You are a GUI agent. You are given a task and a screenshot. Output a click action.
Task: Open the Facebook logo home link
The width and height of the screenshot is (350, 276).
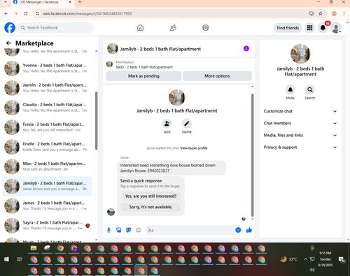coord(10,28)
